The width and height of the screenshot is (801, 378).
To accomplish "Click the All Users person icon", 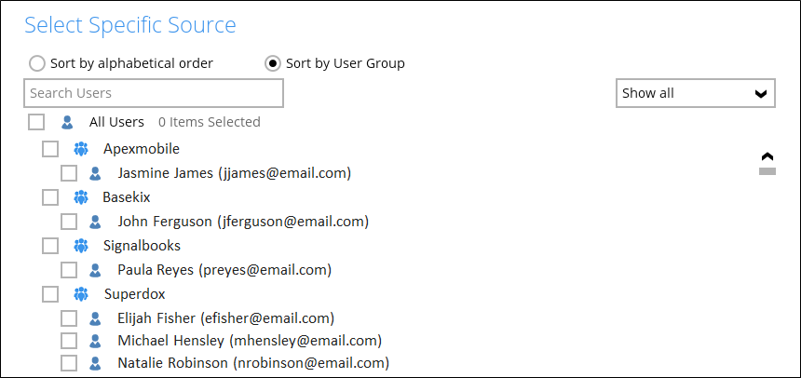I will coord(66,122).
